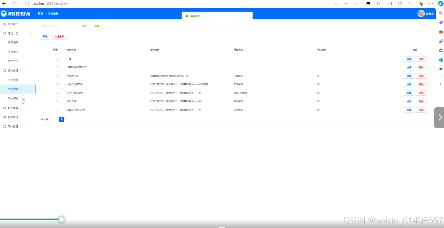This screenshot has height=228, width=444.
Task: Click the 教务管理系统 logo icon
Action: coord(4,13)
